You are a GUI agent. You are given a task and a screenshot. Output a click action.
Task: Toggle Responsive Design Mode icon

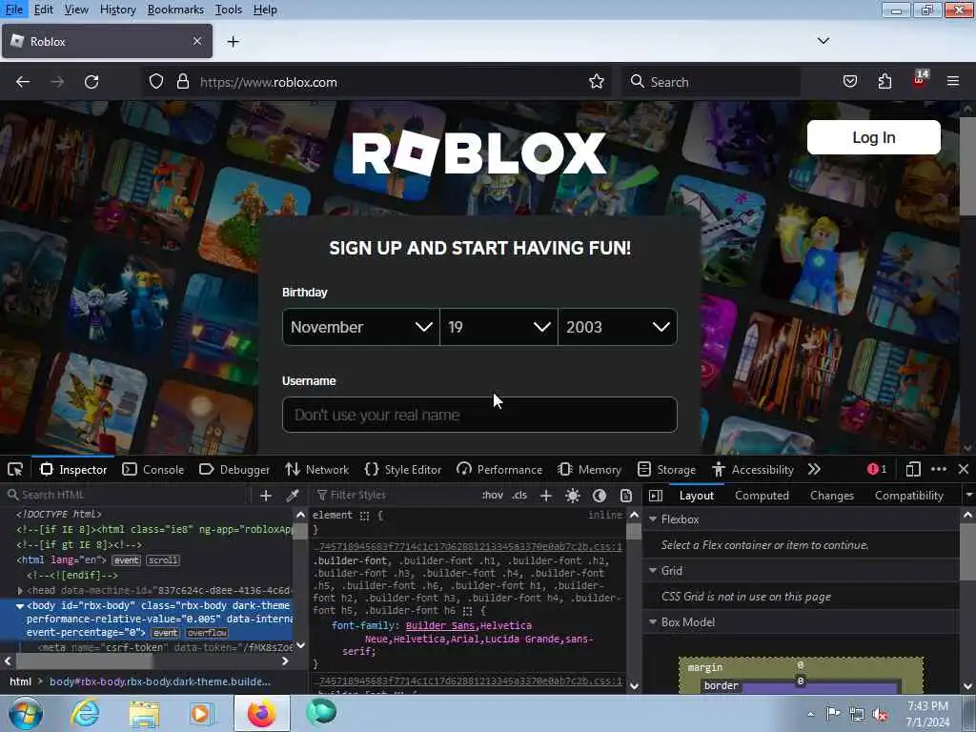[913, 469]
